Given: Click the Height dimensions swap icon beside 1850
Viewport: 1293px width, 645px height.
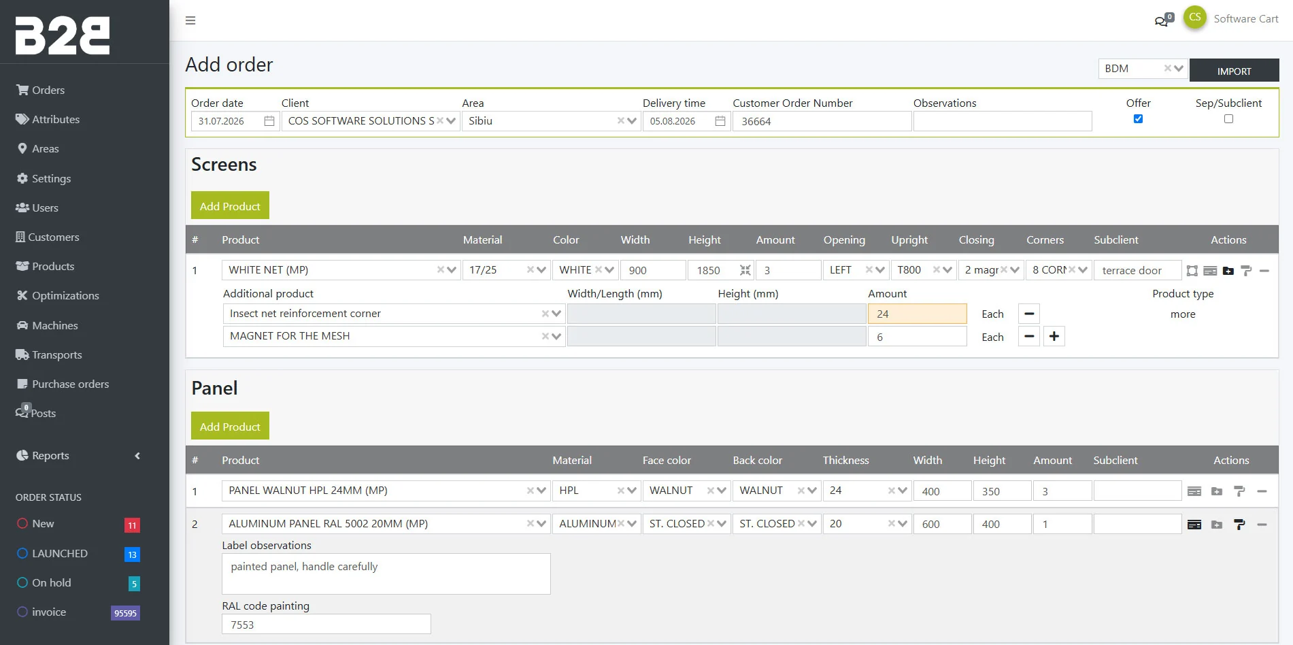Looking at the screenshot, I should 745,270.
